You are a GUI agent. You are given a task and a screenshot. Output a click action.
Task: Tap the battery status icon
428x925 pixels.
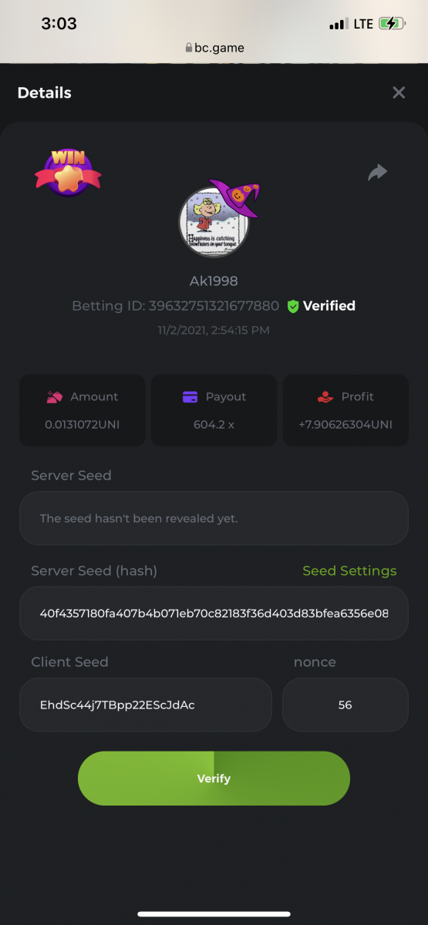point(393,24)
